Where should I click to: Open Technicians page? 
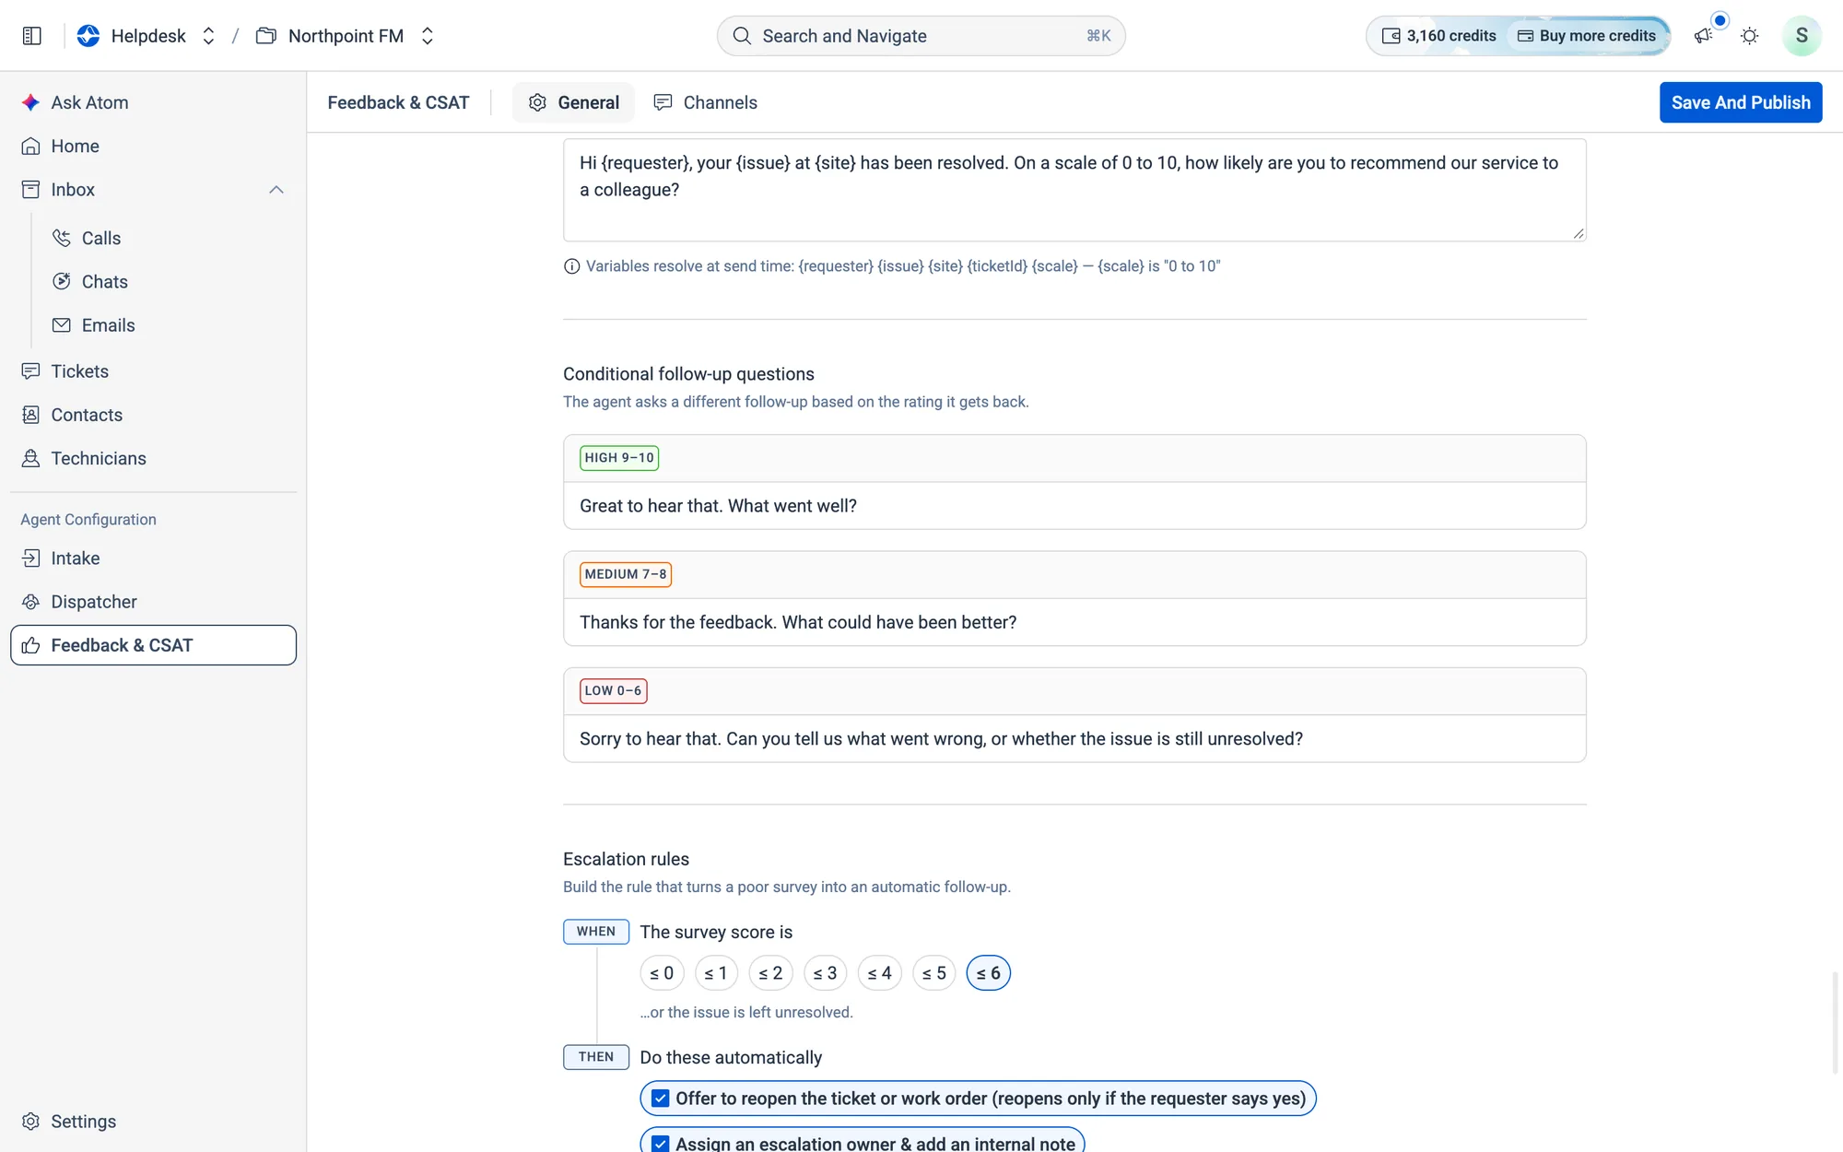click(153, 458)
